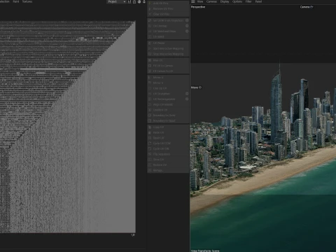Open the viewport Panel menu
Viewport: 336px width, 252px height.
[x=258, y=1]
